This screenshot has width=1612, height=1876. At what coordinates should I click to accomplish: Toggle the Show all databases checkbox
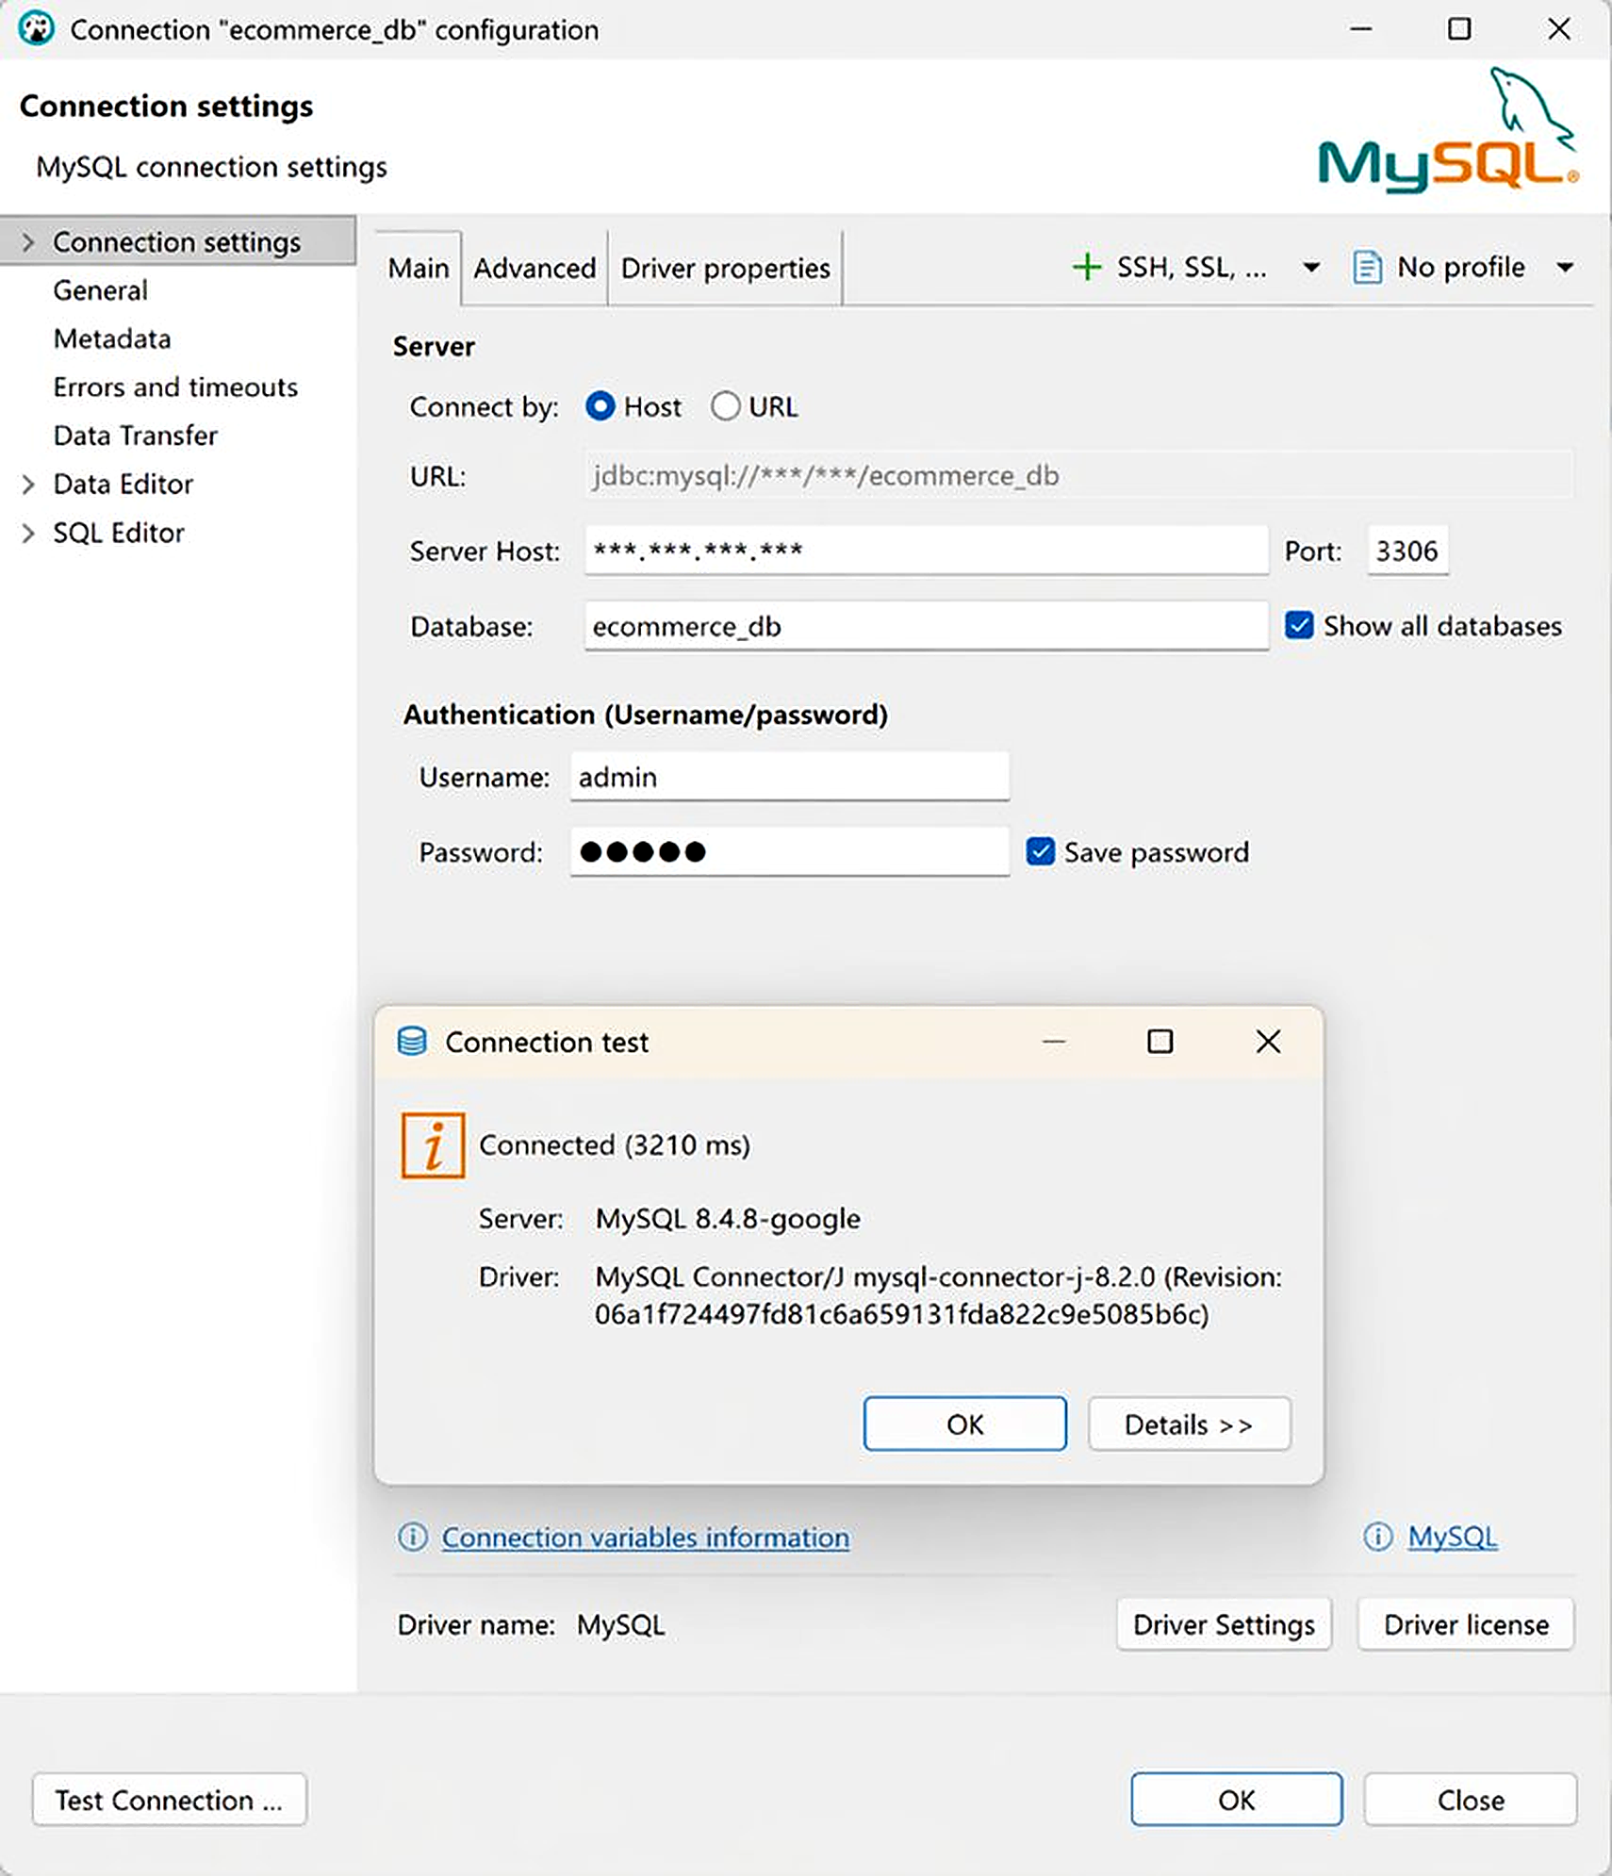(1299, 625)
